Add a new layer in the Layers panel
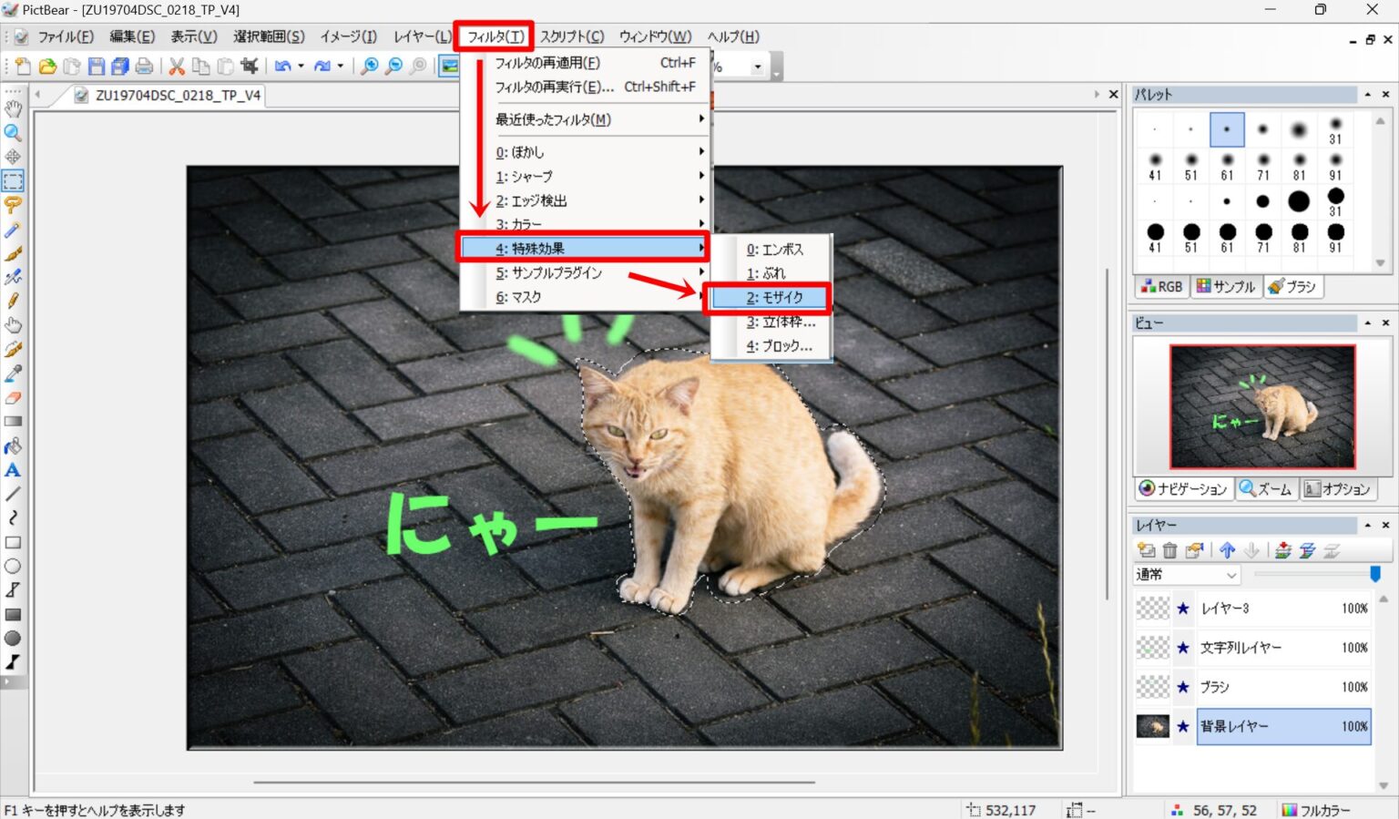The image size is (1399, 819). tap(1147, 550)
